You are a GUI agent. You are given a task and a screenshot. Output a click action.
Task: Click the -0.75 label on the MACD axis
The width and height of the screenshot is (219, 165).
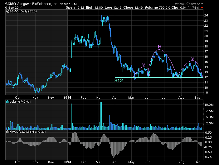(208, 157)
